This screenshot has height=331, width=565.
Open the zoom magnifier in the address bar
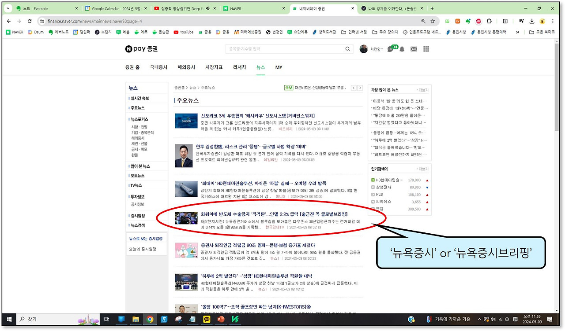(x=423, y=21)
